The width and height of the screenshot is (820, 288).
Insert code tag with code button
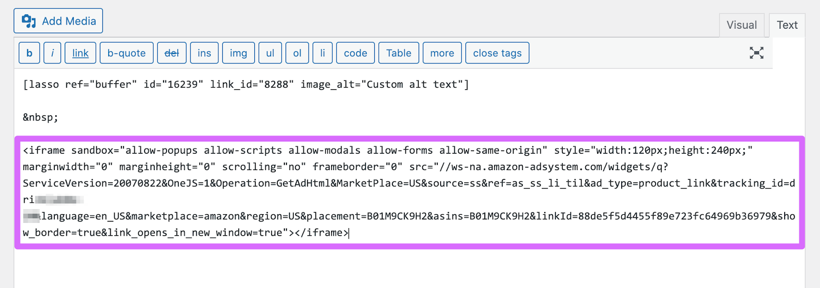pyautogui.click(x=355, y=53)
